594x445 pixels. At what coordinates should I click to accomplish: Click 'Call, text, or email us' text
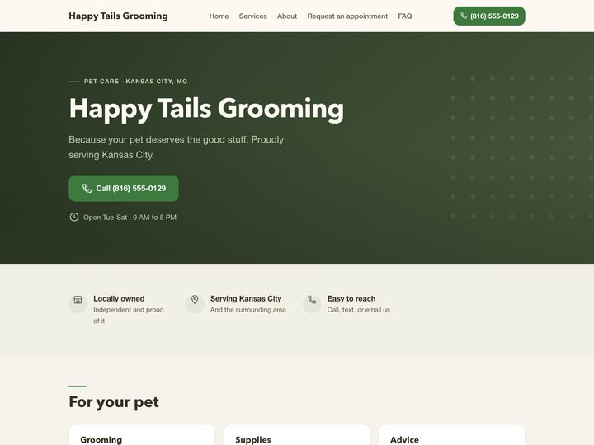coord(358,310)
